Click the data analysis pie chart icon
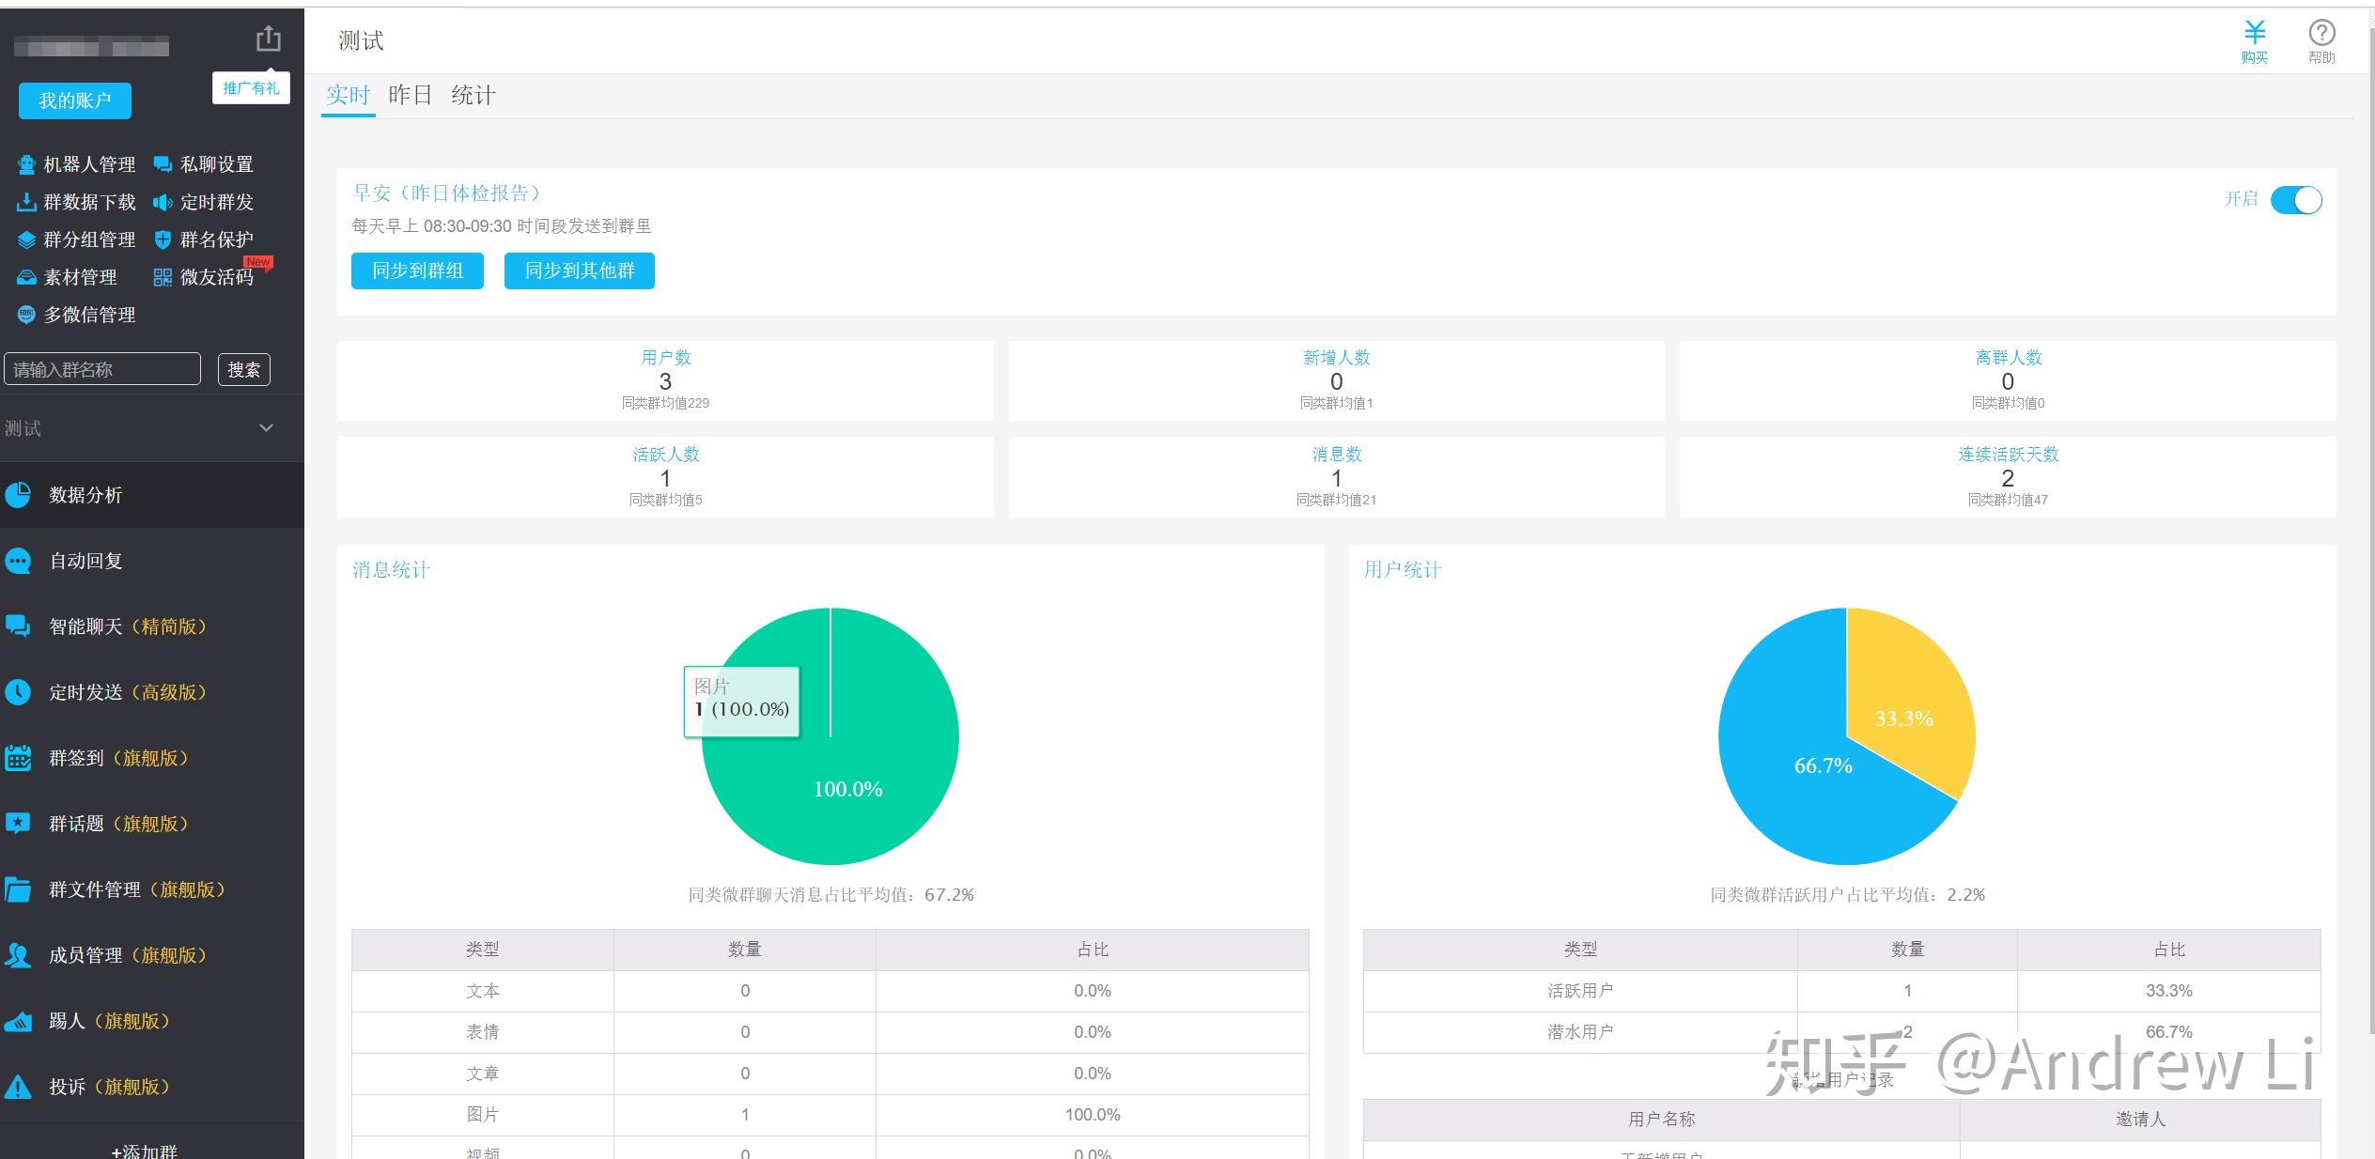This screenshot has width=2375, height=1159. coord(18,494)
